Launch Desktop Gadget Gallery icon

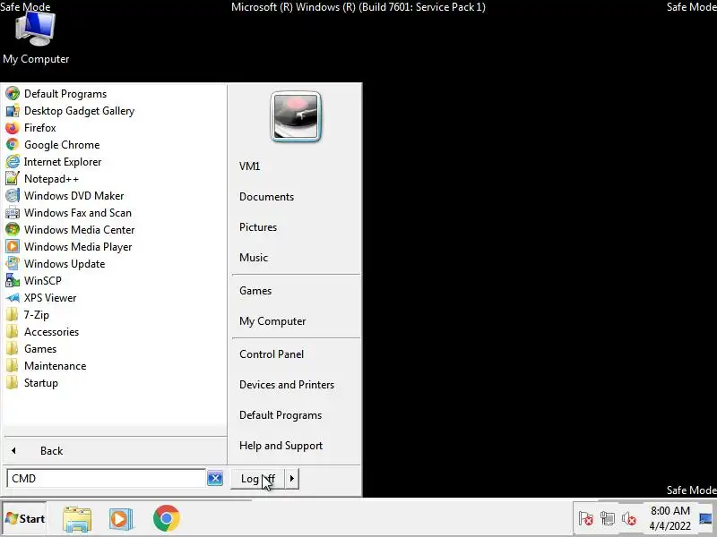click(13, 110)
